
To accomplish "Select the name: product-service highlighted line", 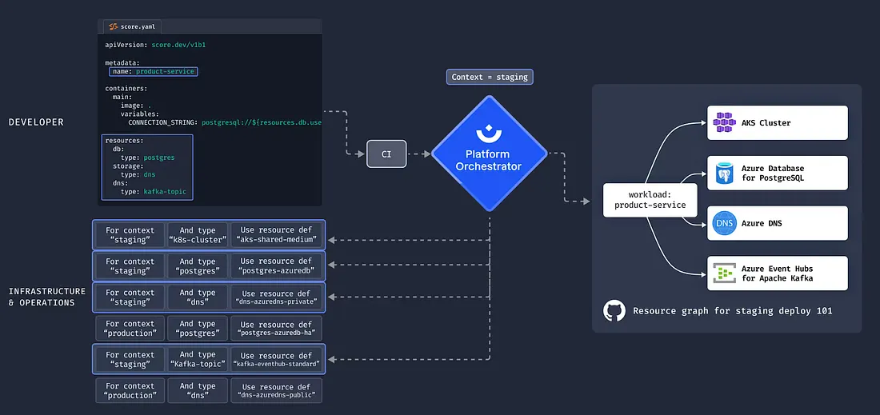I will 154,71.
